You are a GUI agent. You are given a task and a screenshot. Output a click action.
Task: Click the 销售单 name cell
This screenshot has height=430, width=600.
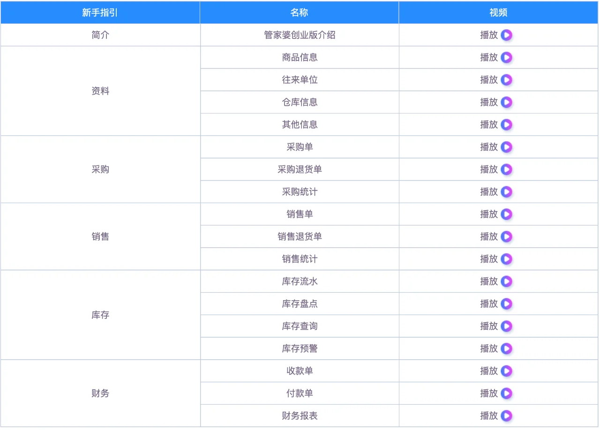point(300,214)
